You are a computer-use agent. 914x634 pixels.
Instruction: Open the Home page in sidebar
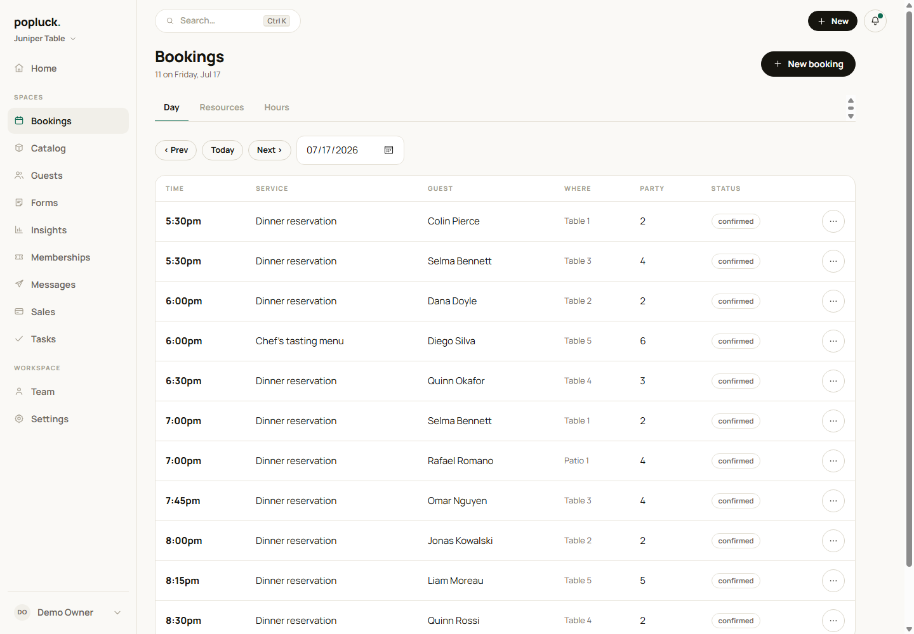pos(68,68)
